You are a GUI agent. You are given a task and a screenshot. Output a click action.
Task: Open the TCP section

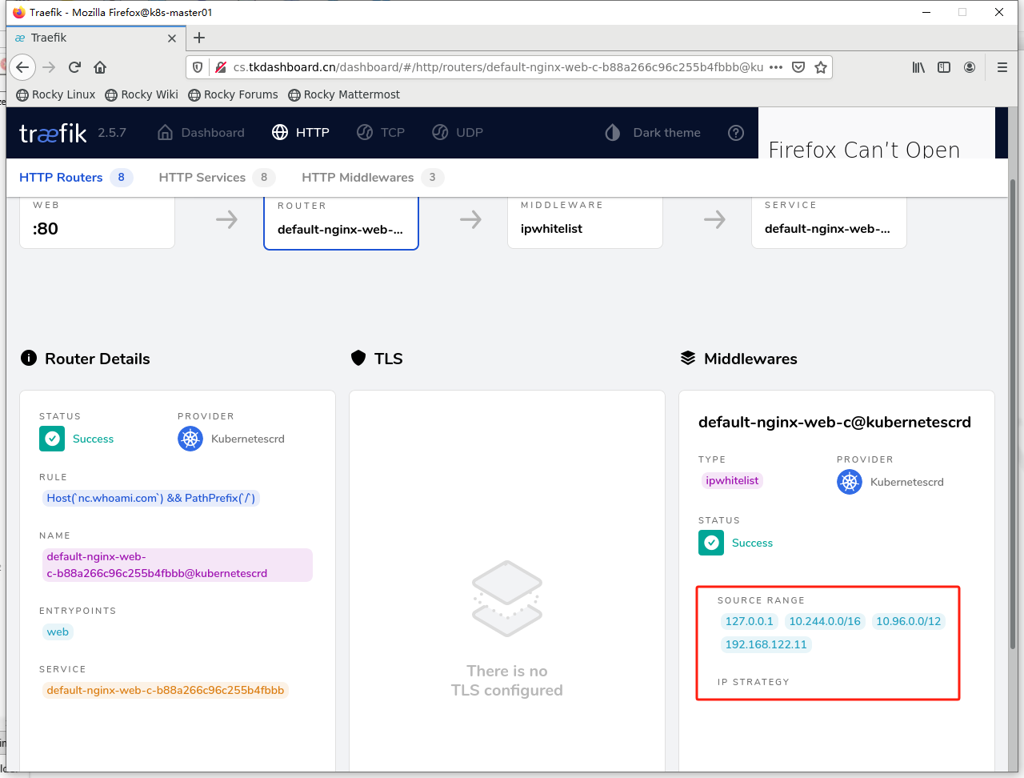pyautogui.click(x=381, y=133)
